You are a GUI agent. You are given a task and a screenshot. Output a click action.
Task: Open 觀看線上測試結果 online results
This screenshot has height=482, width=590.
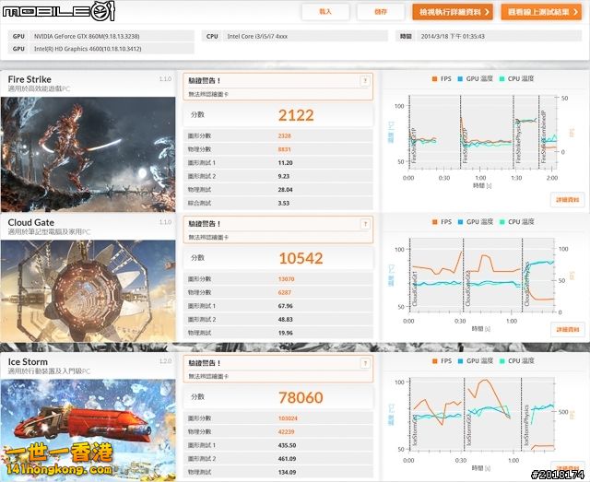tap(541, 12)
